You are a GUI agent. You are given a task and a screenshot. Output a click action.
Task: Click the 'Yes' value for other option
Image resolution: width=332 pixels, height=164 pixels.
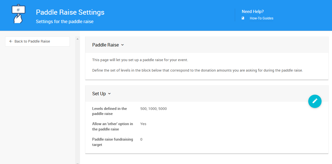tap(143, 124)
